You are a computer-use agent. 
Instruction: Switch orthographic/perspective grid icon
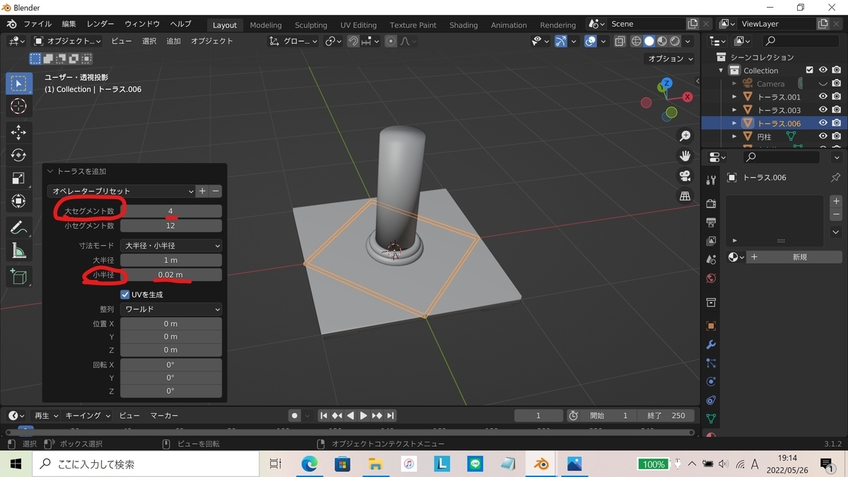click(685, 196)
